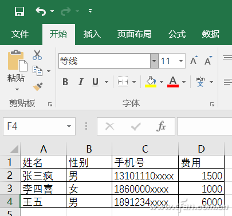Click cell containing 性别

coord(89,162)
